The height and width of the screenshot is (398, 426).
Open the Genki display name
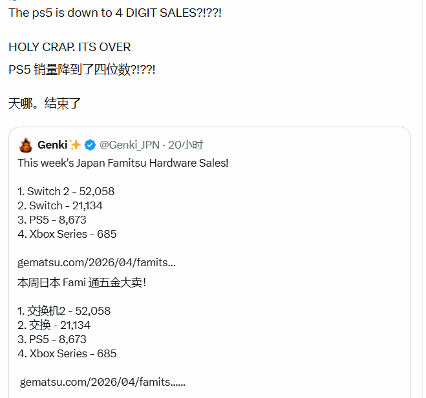[52, 145]
